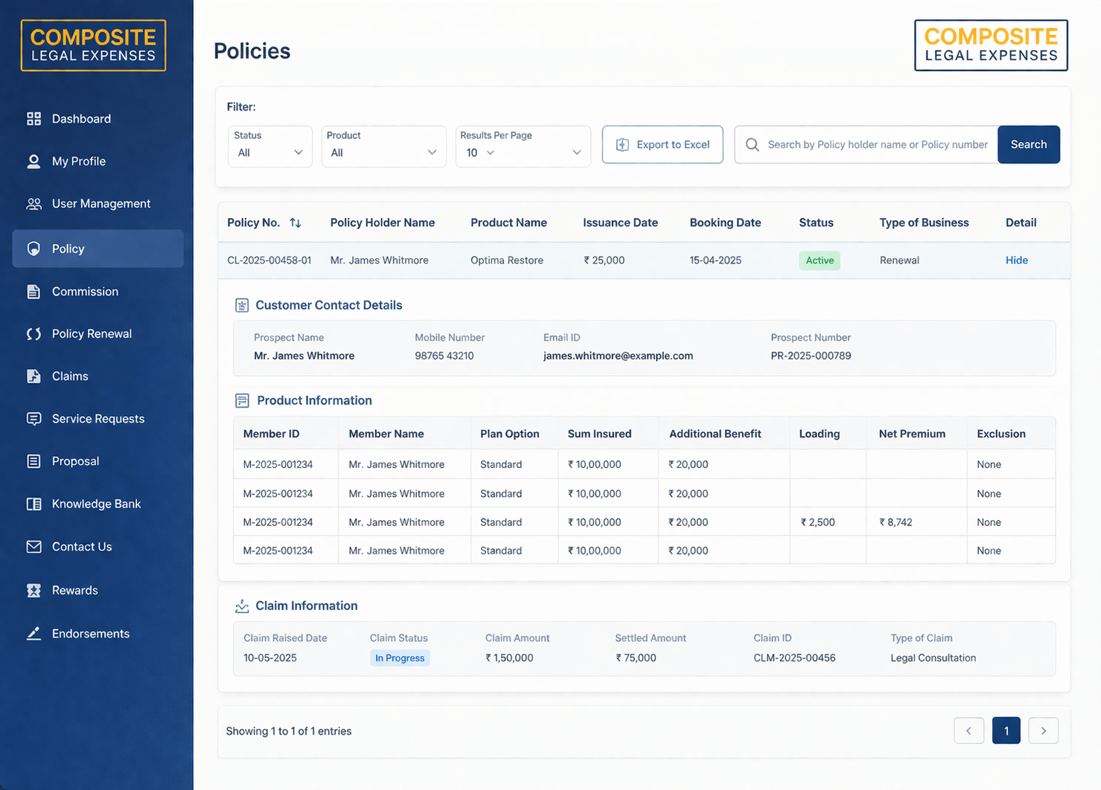Click the Dashboard grid icon in sidebar

33,119
